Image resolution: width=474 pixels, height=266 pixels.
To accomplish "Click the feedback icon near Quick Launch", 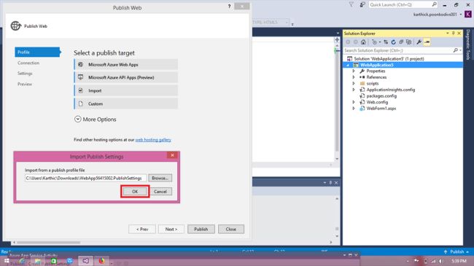I will (x=362, y=4).
